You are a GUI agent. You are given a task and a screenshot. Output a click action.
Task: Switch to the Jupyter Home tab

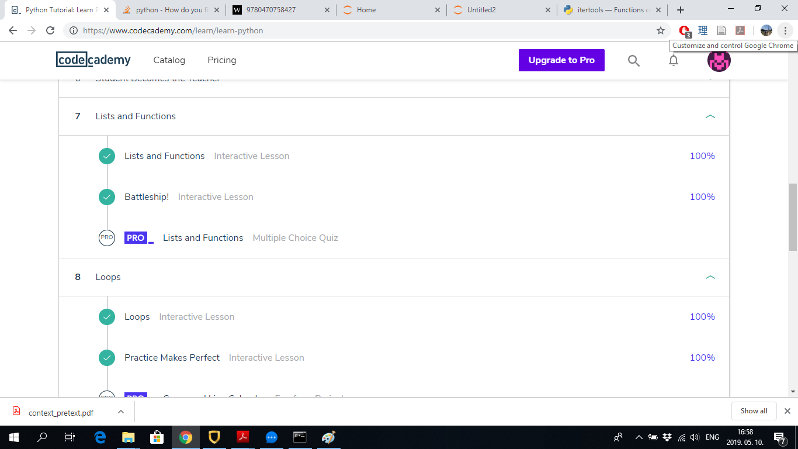tap(391, 10)
